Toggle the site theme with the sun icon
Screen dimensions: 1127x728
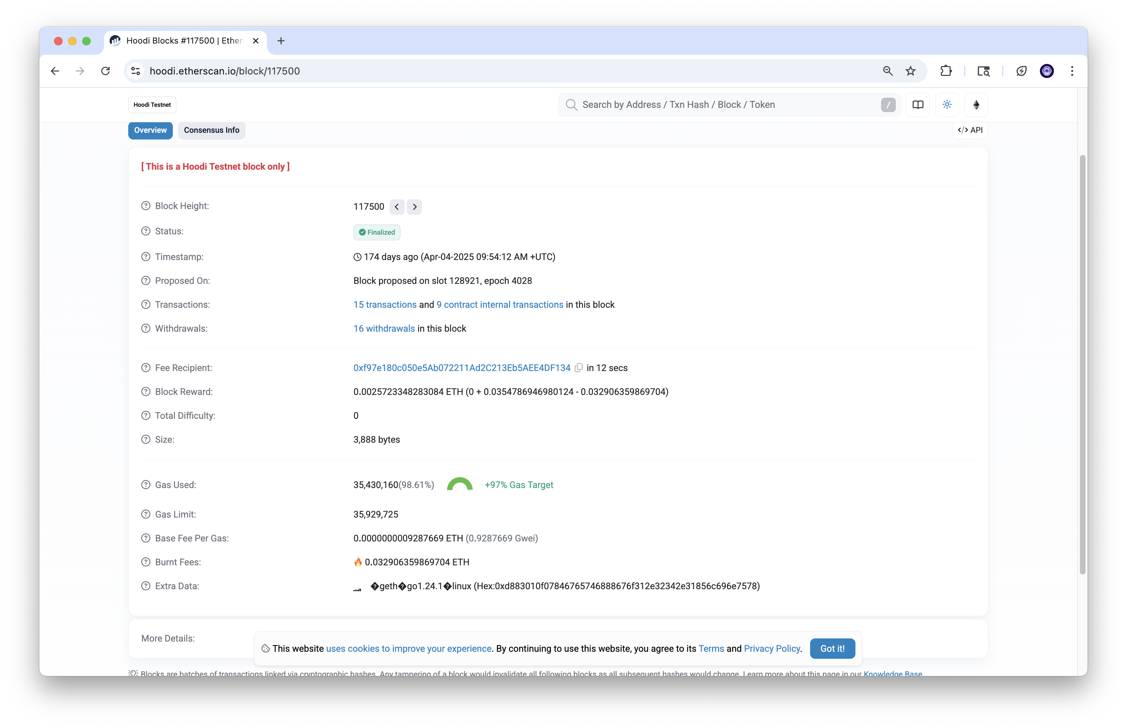tap(947, 104)
